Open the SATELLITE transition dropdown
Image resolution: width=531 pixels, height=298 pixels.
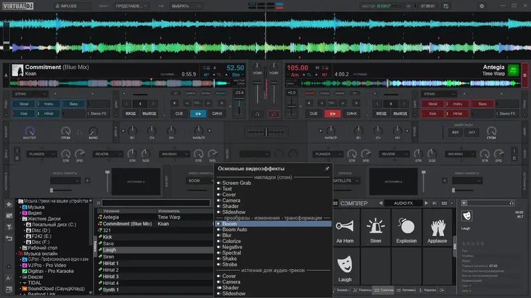(x=345, y=181)
